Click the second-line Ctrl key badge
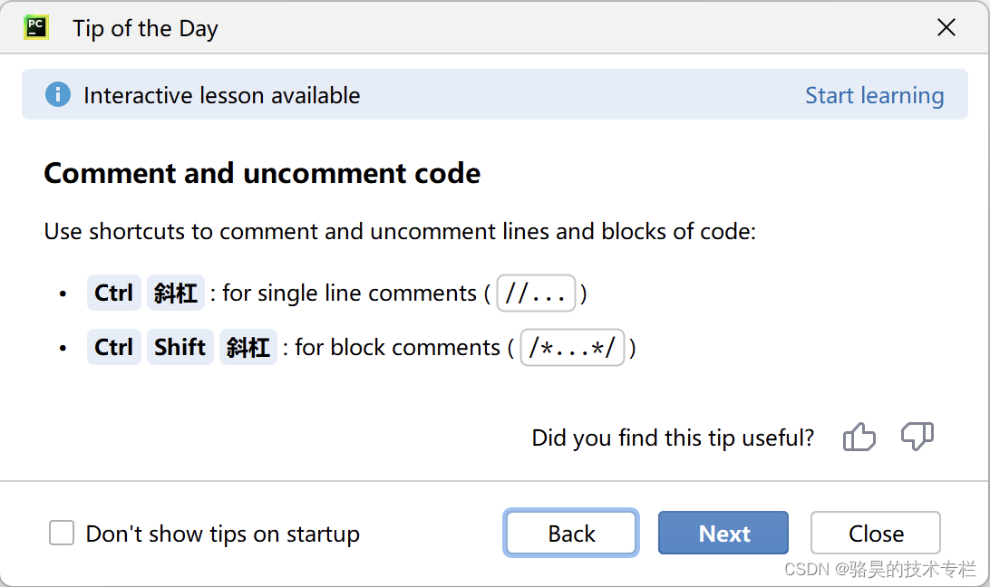This screenshot has height=587, width=990. (x=113, y=347)
